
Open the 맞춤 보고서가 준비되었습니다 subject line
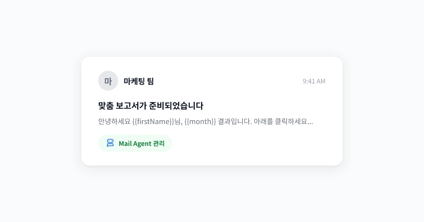point(151,106)
